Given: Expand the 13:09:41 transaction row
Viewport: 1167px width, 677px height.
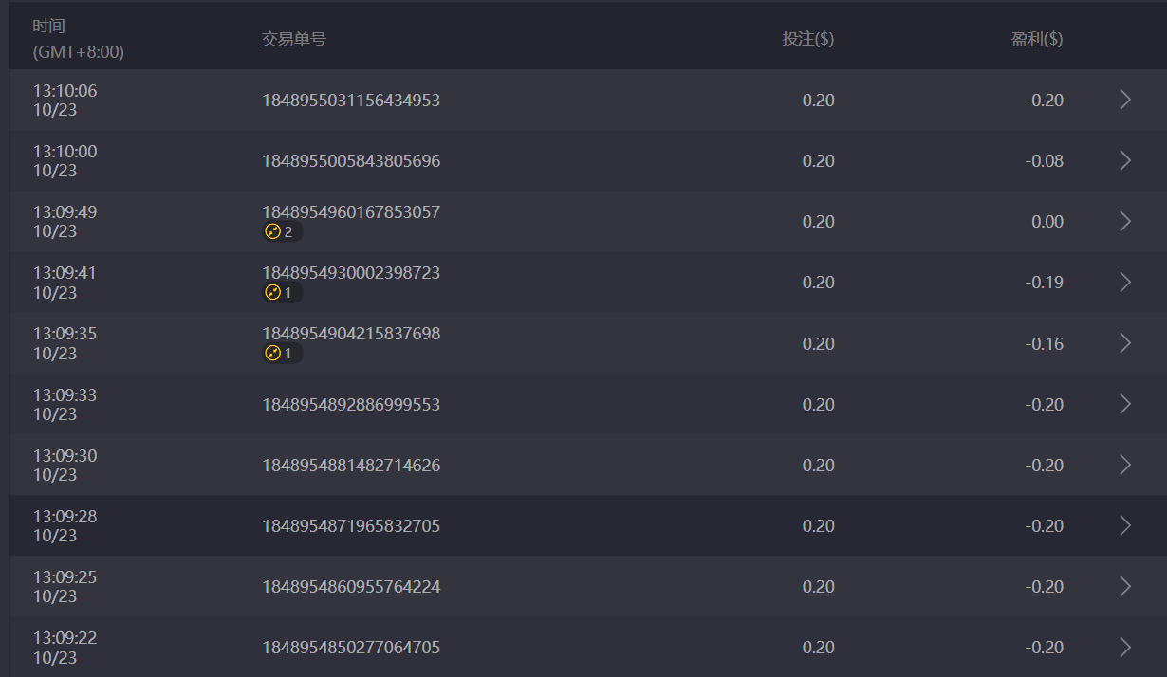Looking at the screenshot, I should [x=1125, y=282].
